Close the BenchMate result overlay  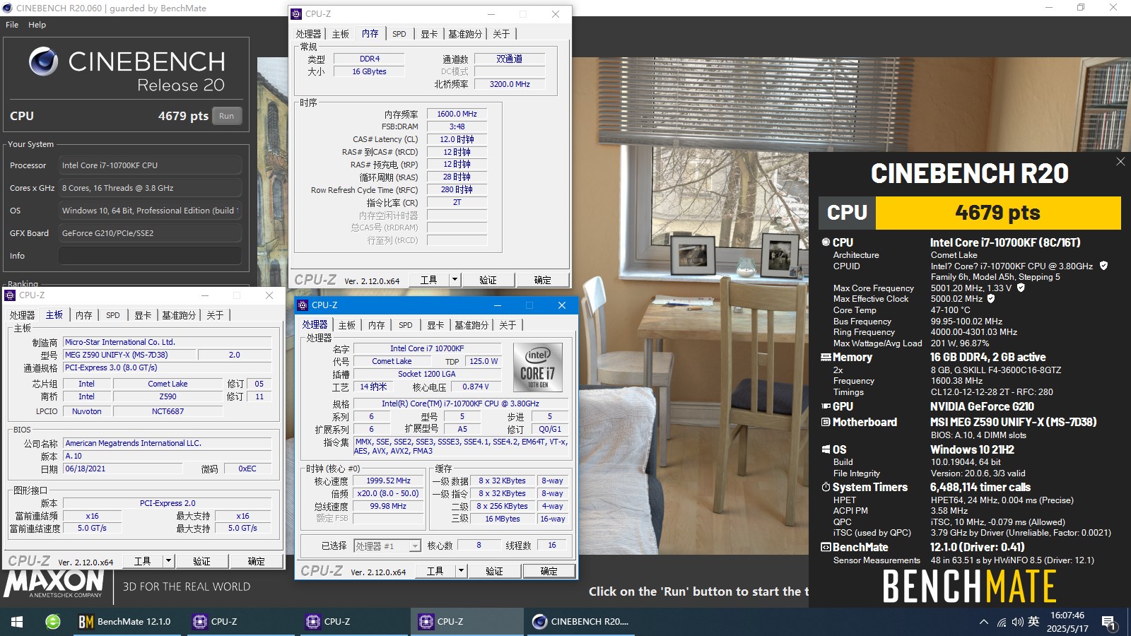1120,162
